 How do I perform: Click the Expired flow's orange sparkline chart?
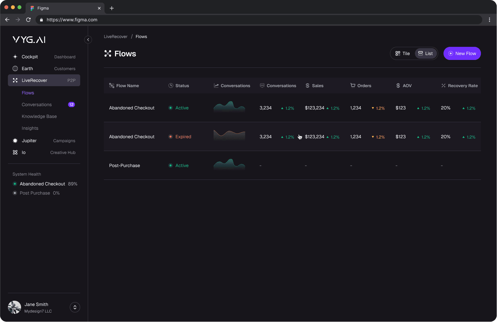tap(229, 135)
